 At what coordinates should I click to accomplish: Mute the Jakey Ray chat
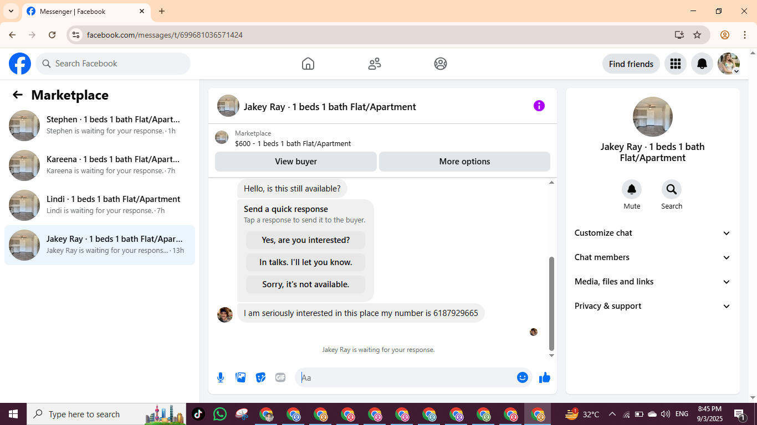pos(632,190)
